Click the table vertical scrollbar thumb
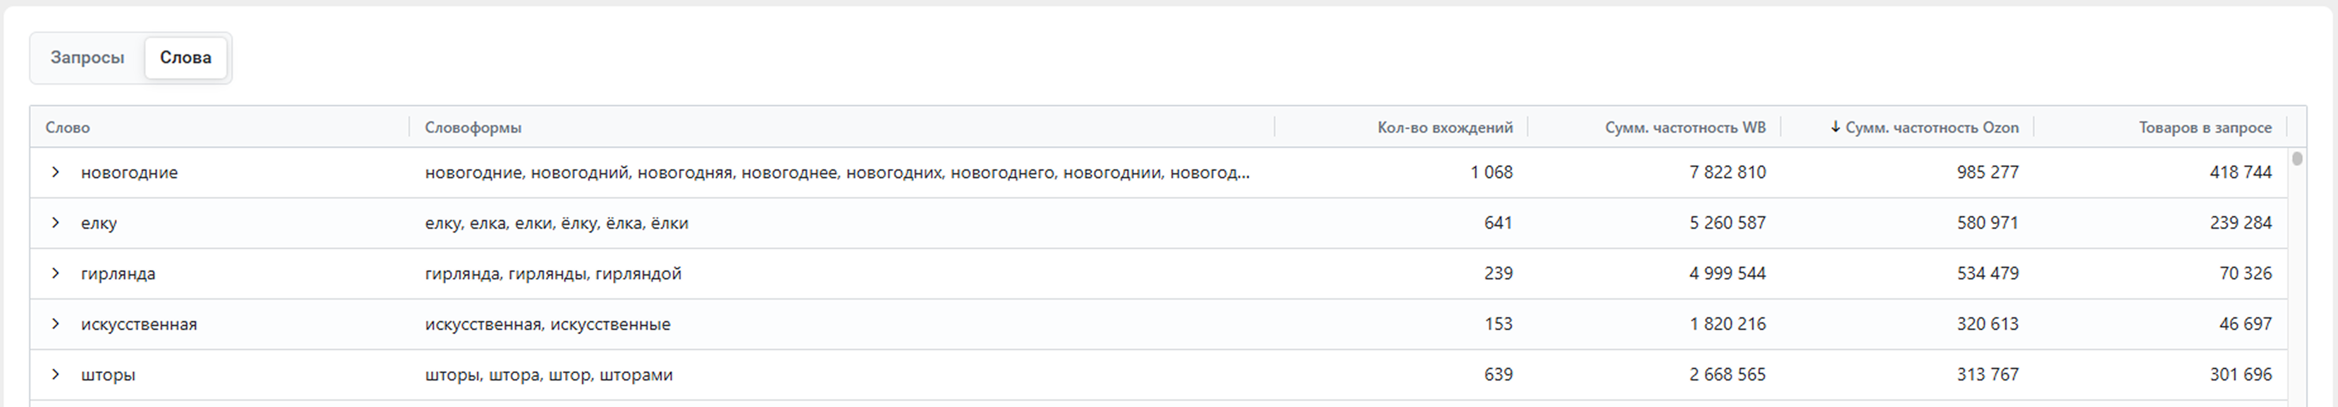The image size is (2338, 407). coord(2297,159)
